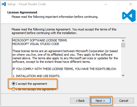Click the empty scrollbar track below the thumb
The height and width of the screenshot is (107, 137).
tap(123, 60)
